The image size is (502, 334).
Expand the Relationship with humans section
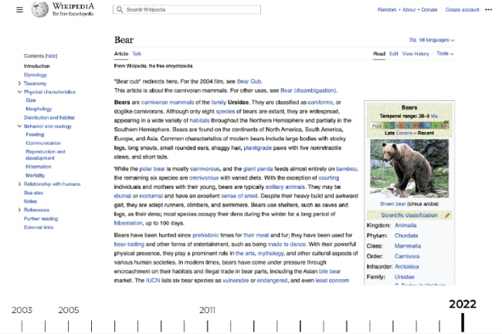19,184
